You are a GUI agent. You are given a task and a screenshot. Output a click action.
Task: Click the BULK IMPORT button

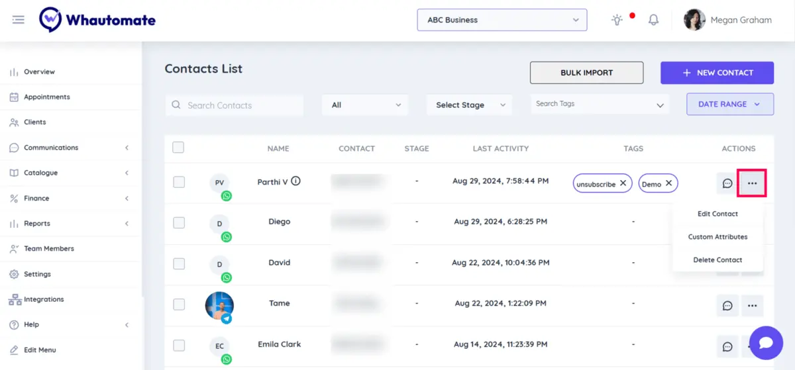[586, 73]
